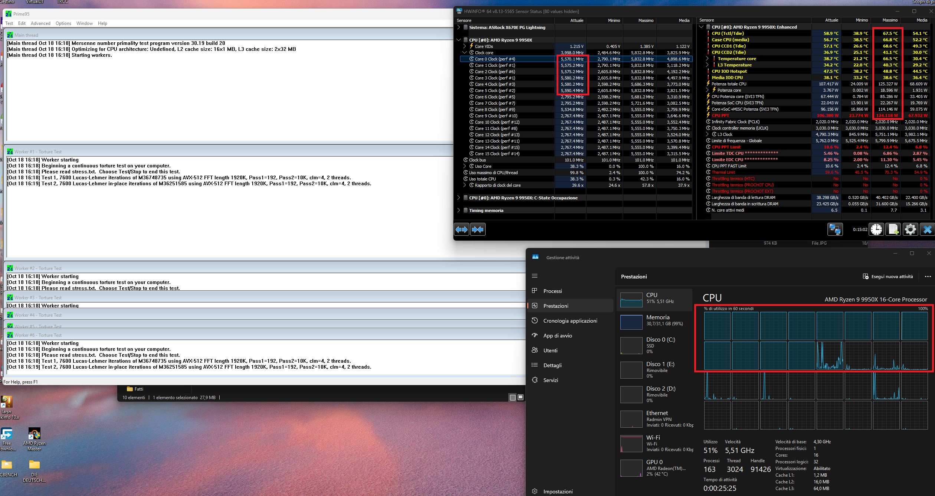935x496 pixels.
Task: Expand Potenza core row in HWiNFO
Action: point(707,90)
